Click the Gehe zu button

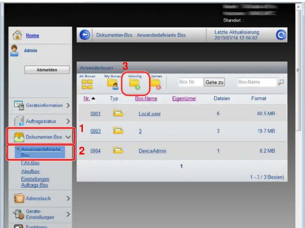click(x=214, y=82)
